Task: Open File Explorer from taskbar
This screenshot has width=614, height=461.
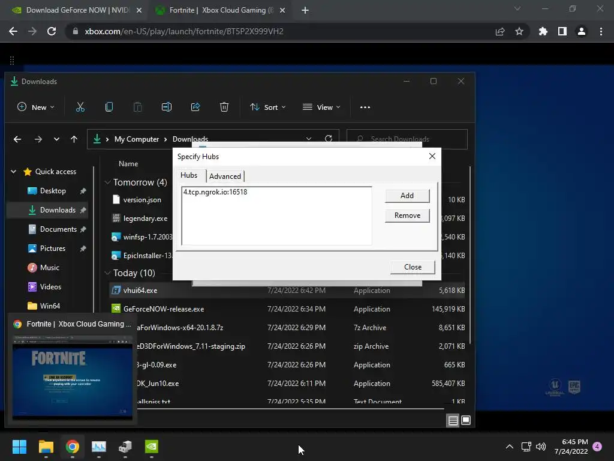Action: pyautogui.click(x=46, y=447)
